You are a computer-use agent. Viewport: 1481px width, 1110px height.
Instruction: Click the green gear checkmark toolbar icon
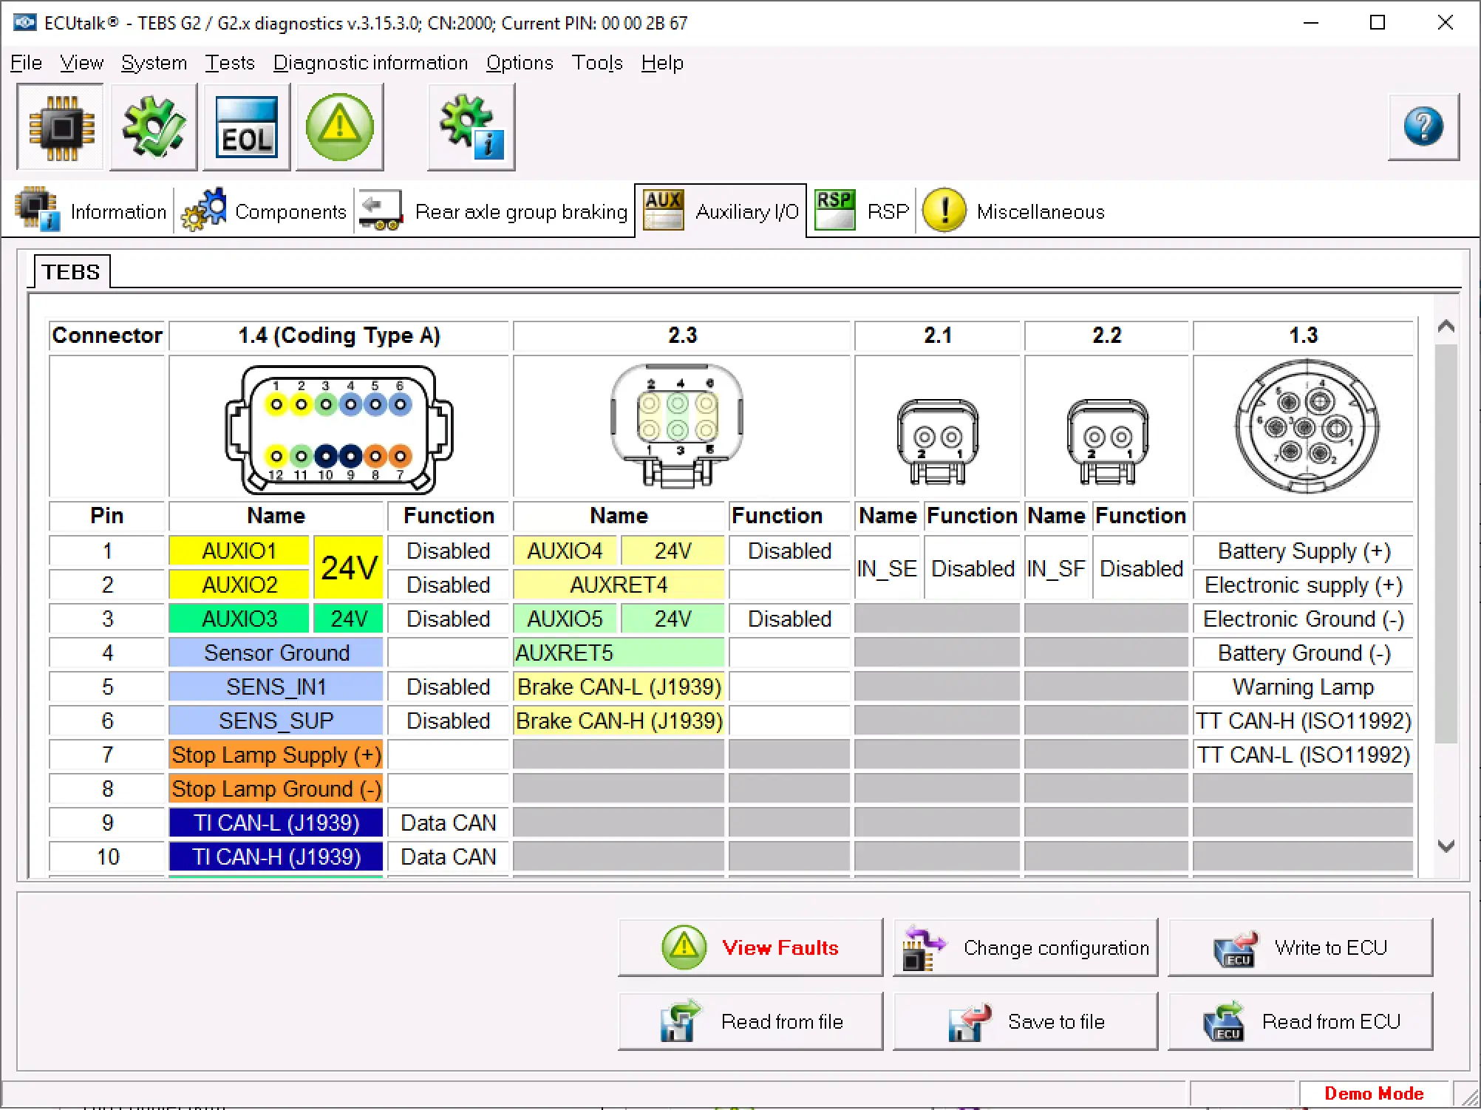tap(154, 127)
